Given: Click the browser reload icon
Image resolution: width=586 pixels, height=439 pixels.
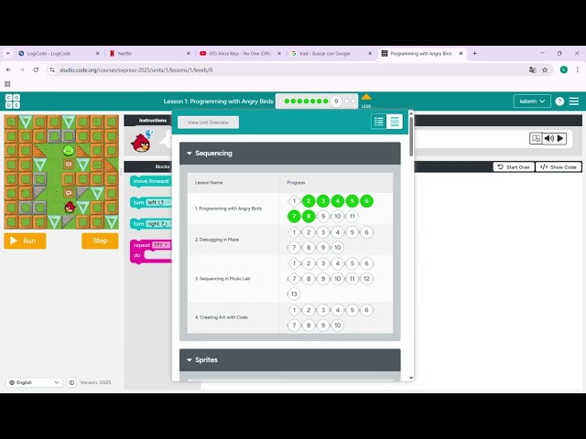Looking at the screenshot, I should click(36, 70).
